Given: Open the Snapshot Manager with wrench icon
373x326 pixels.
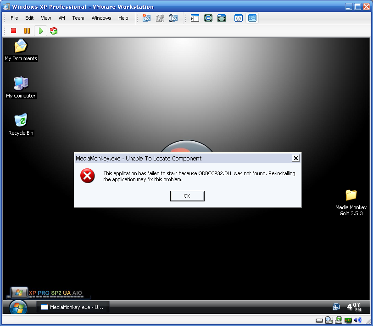Looking at the screenshot, I should tap(173, 18).
